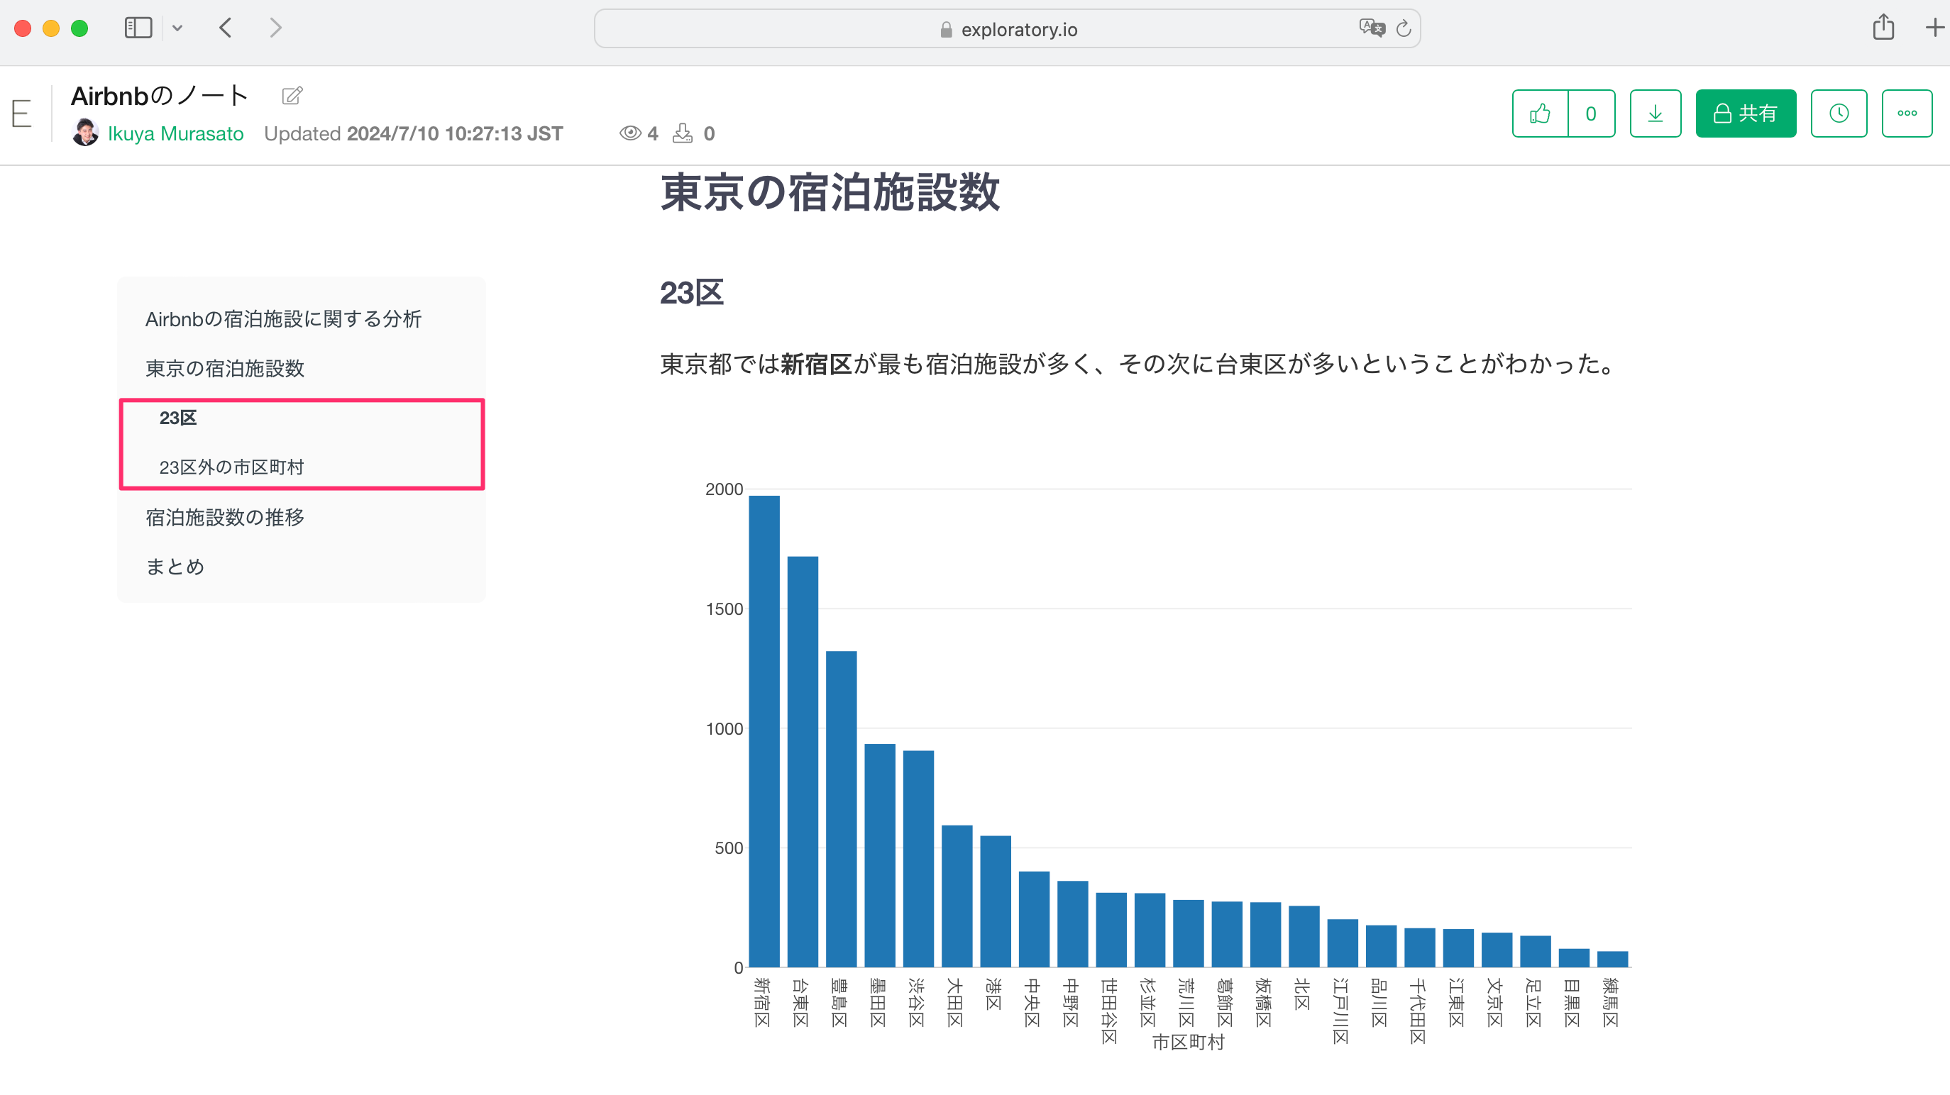Go back to the previous page
The image size is (1950, 1095).
[x=225, y=28]
